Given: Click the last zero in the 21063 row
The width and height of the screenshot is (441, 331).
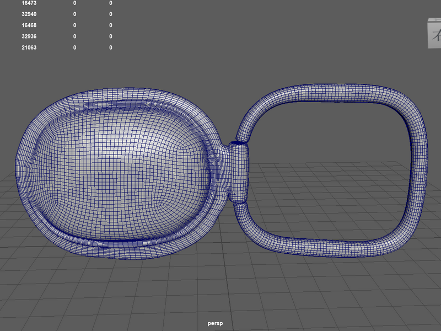Looking at the screenshot, I should pos(111,47).
